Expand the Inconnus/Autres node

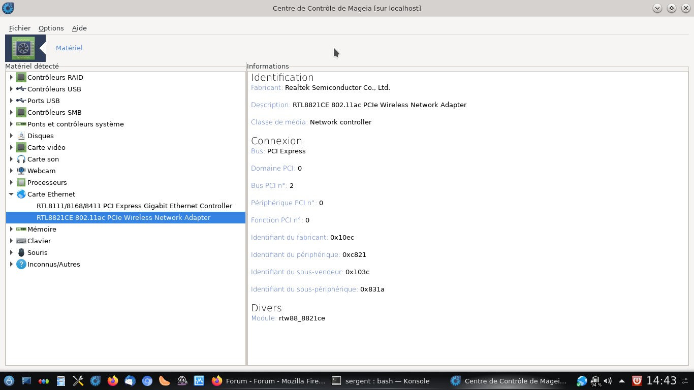[x=11, y=264]
